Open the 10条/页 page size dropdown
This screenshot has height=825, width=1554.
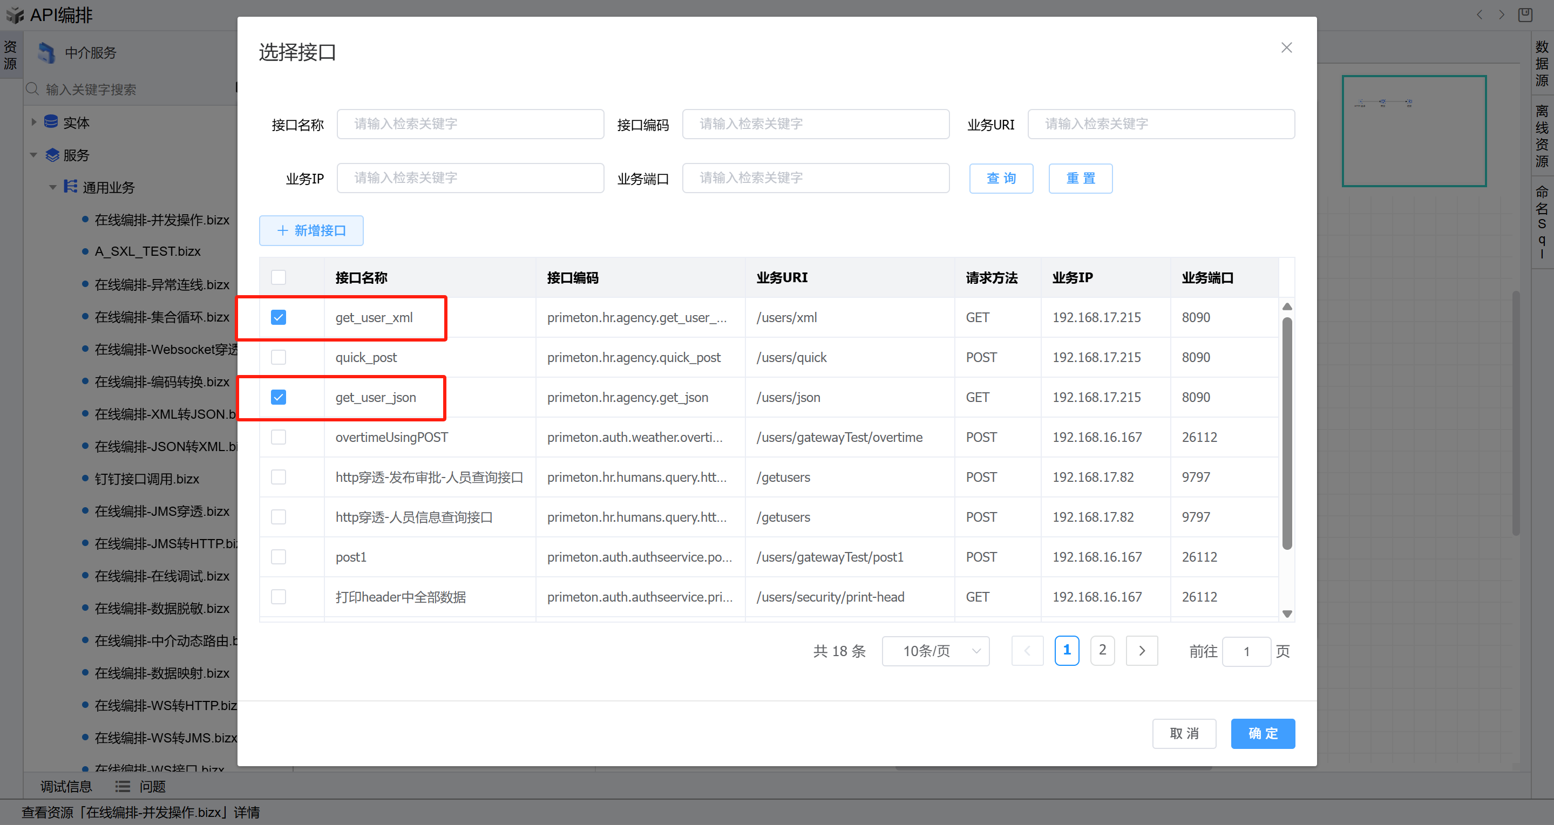click(935, 651)
